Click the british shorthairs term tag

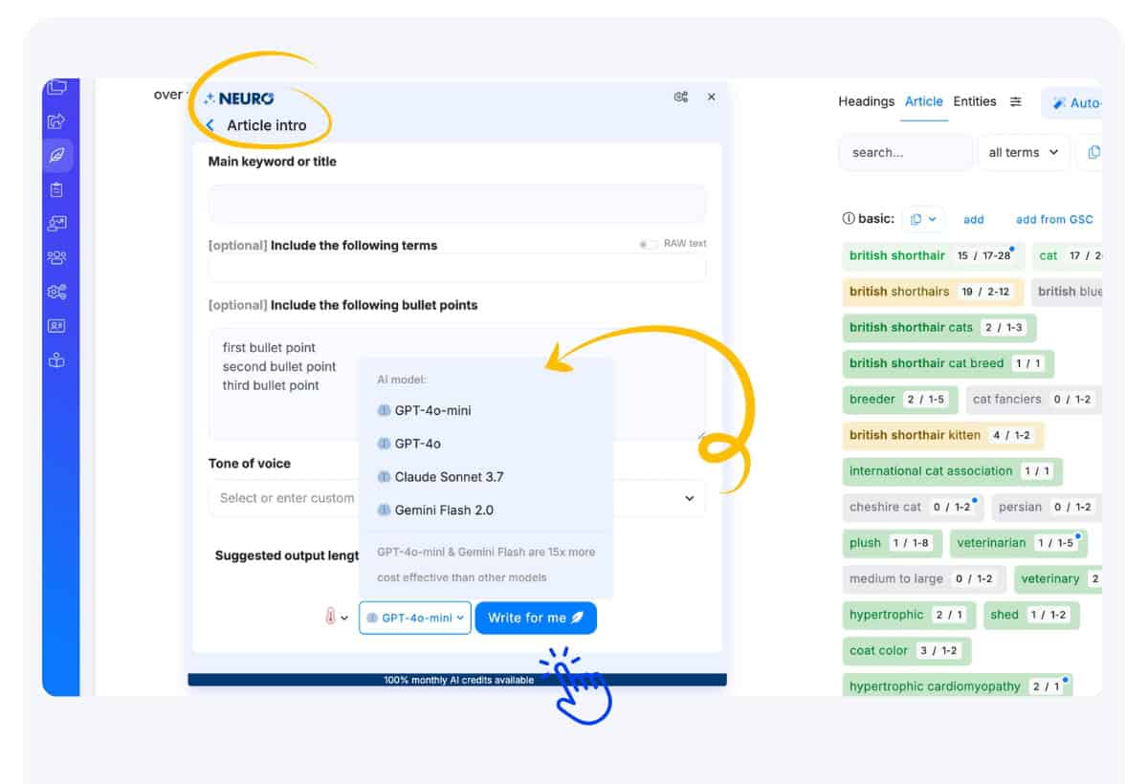point(933,292)
